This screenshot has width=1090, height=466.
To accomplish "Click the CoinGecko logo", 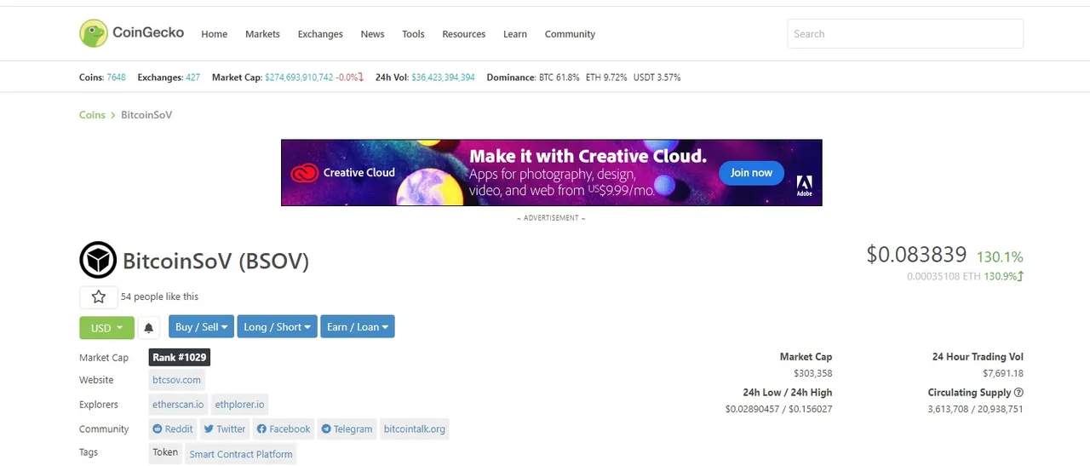I will pos(132,33).
